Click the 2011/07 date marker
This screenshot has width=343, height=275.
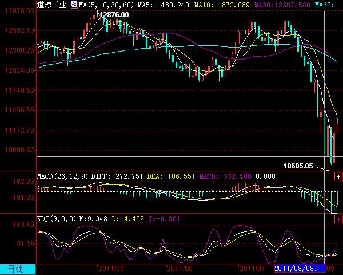[252, 269]
